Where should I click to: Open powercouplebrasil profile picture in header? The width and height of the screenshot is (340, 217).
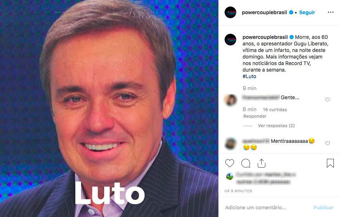coord(230,12)
